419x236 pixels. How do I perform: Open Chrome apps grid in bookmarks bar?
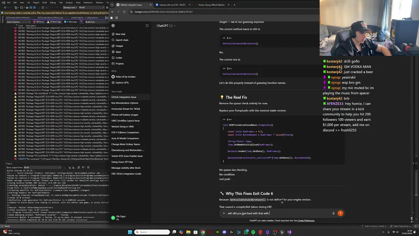point(117,18)
